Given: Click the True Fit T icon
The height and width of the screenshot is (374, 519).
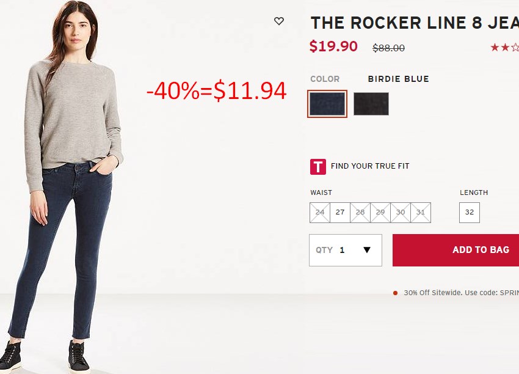Looking at the screenshot, I should (318, 167).
